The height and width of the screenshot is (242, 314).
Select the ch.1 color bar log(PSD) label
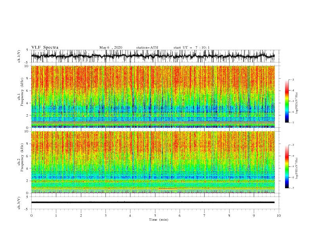[297, 103]
